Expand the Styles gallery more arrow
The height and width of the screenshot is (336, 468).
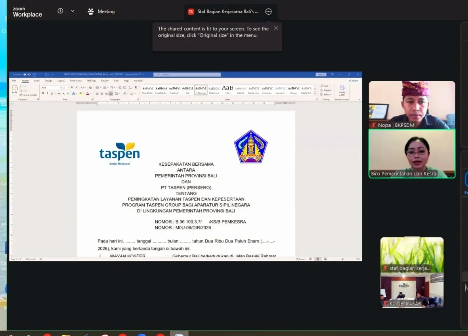[x=315, y=93]
